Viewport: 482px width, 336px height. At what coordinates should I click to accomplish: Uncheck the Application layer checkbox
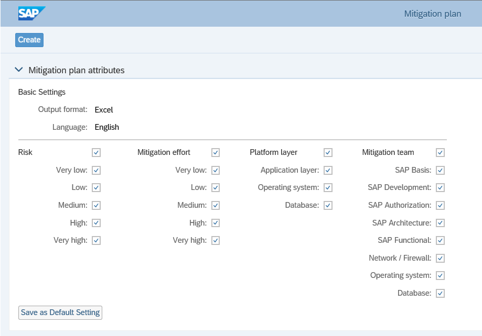pos(328,170)
